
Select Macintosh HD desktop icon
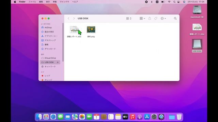pyautogui.click(x=197, y=12)
